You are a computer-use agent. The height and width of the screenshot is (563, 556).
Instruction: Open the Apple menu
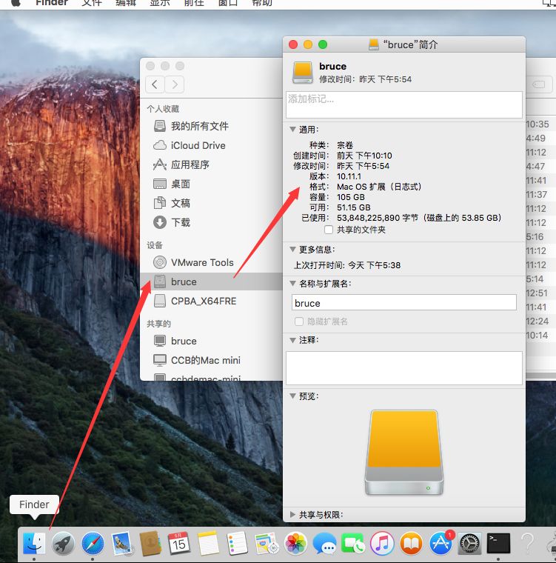(x=16, y=3)
